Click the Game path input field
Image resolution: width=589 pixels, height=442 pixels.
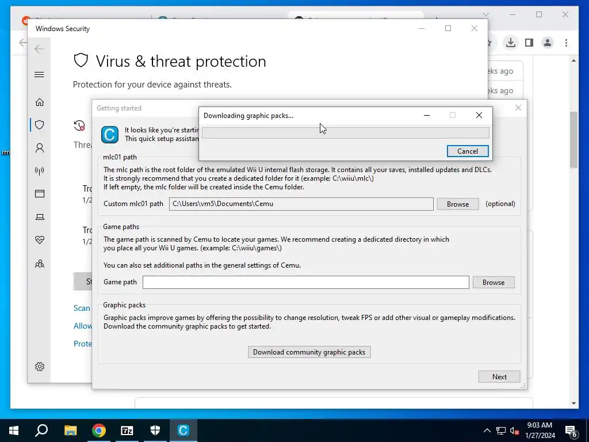[x=306, y=282]
